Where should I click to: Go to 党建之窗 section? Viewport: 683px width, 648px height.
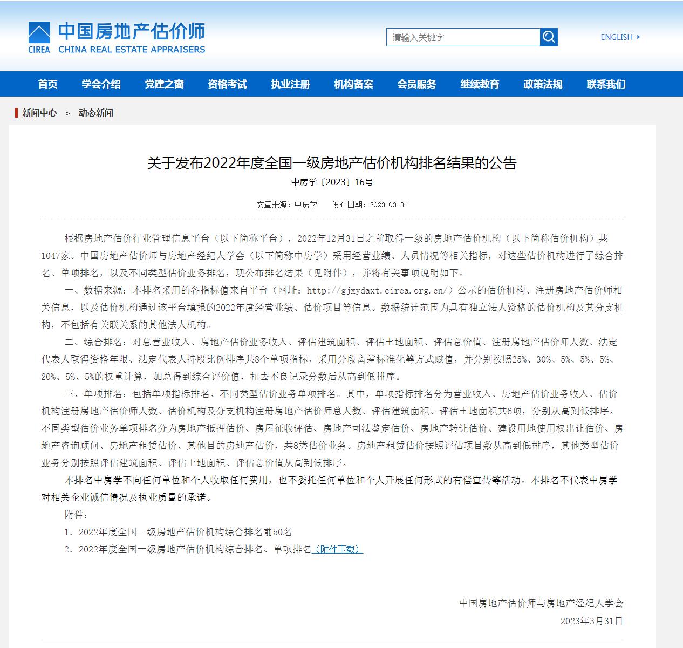164,84
